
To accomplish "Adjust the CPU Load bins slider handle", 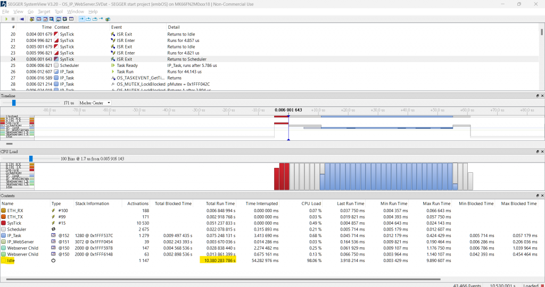I will tap(31, 158).
